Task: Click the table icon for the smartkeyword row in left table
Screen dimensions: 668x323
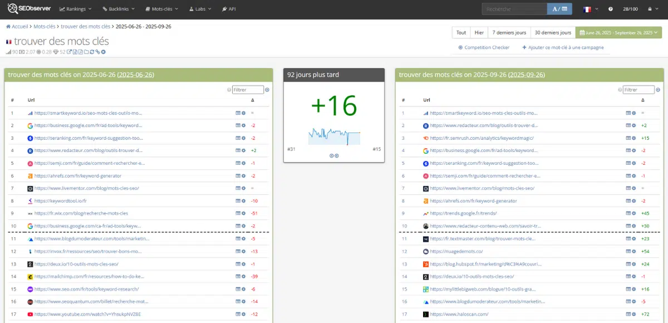Action: pyautogui.click(x=238, y=113)
